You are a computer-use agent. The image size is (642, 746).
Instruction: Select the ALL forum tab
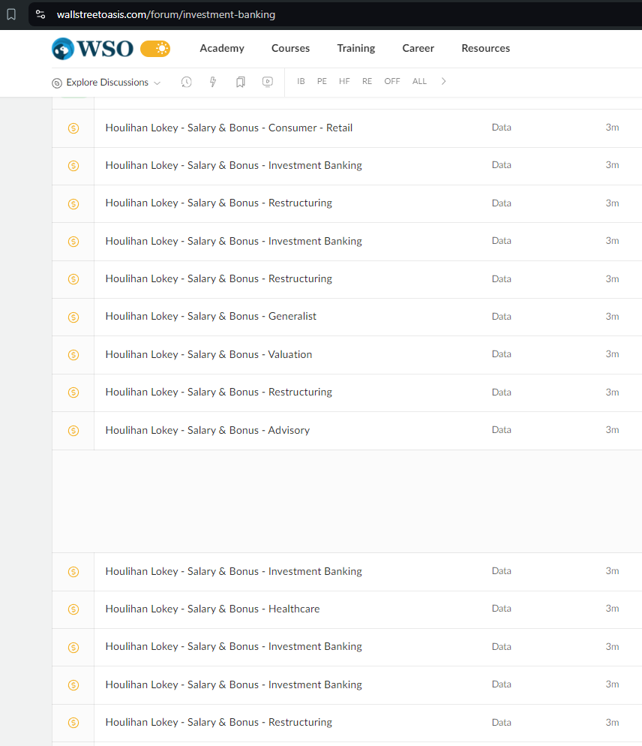[x=419, y=81]
